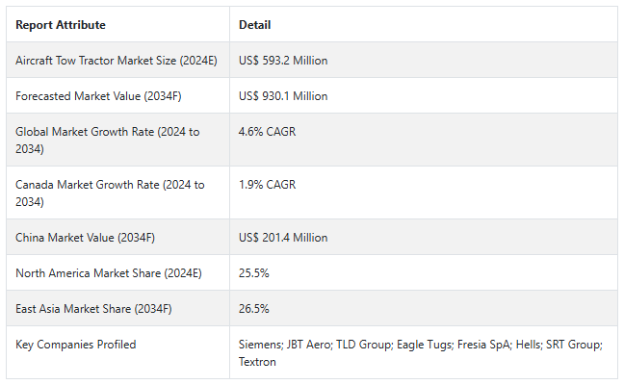The image size is (624, 385).
Task: Select the Global Market Growth Rate cell
Action: coord(108,140)
